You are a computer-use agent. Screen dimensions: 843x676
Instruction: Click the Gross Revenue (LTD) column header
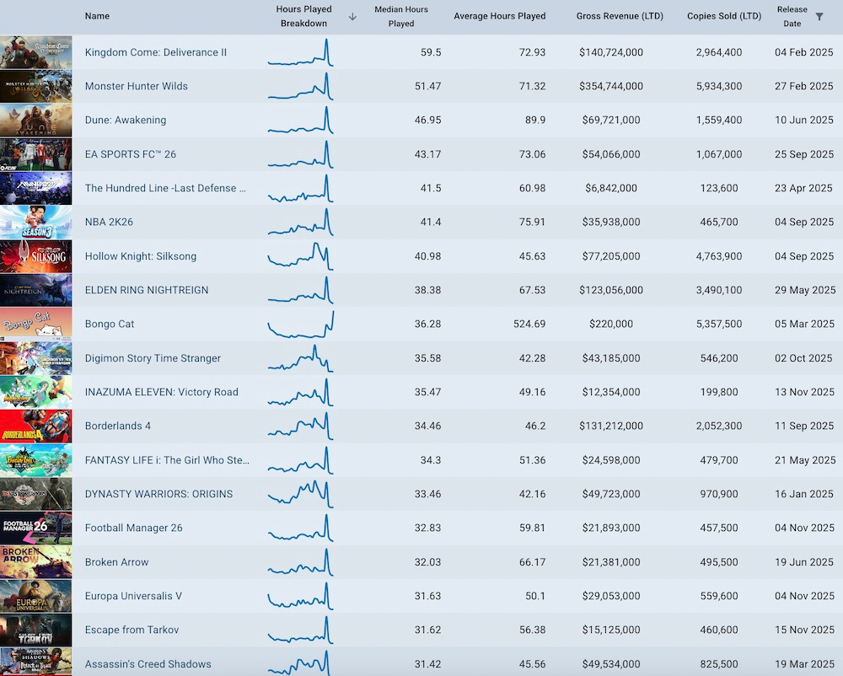pyautogui.click(x=620, y=16)
